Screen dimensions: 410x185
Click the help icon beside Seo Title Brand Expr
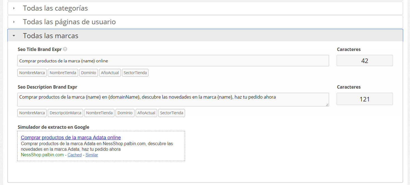click(x=65, y=49)
